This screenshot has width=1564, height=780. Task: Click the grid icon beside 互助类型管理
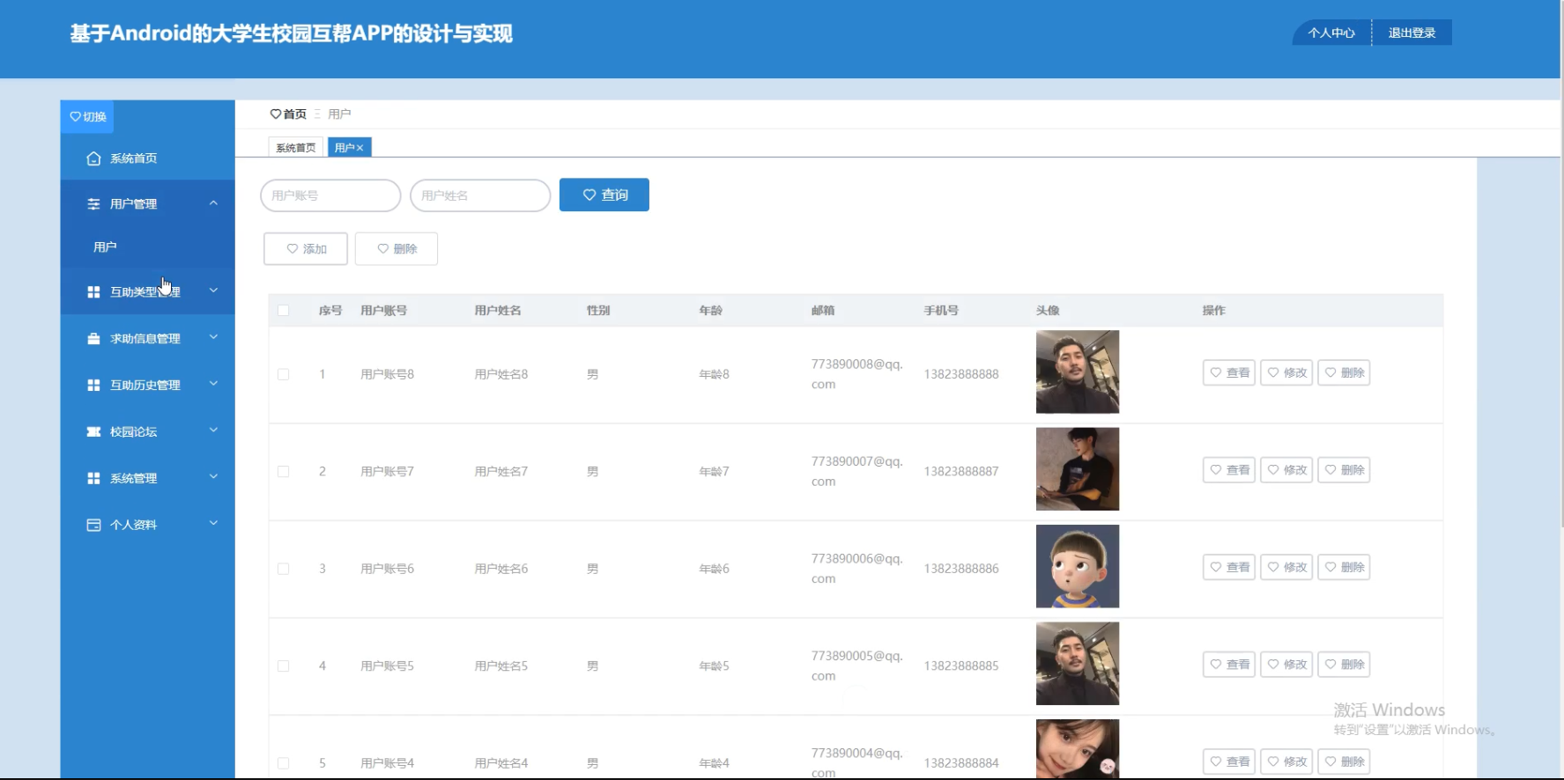93,291
